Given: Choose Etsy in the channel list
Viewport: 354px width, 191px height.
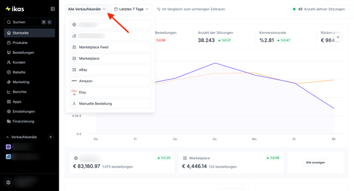Looking at the screenshot, I should (x=110, y=92).
